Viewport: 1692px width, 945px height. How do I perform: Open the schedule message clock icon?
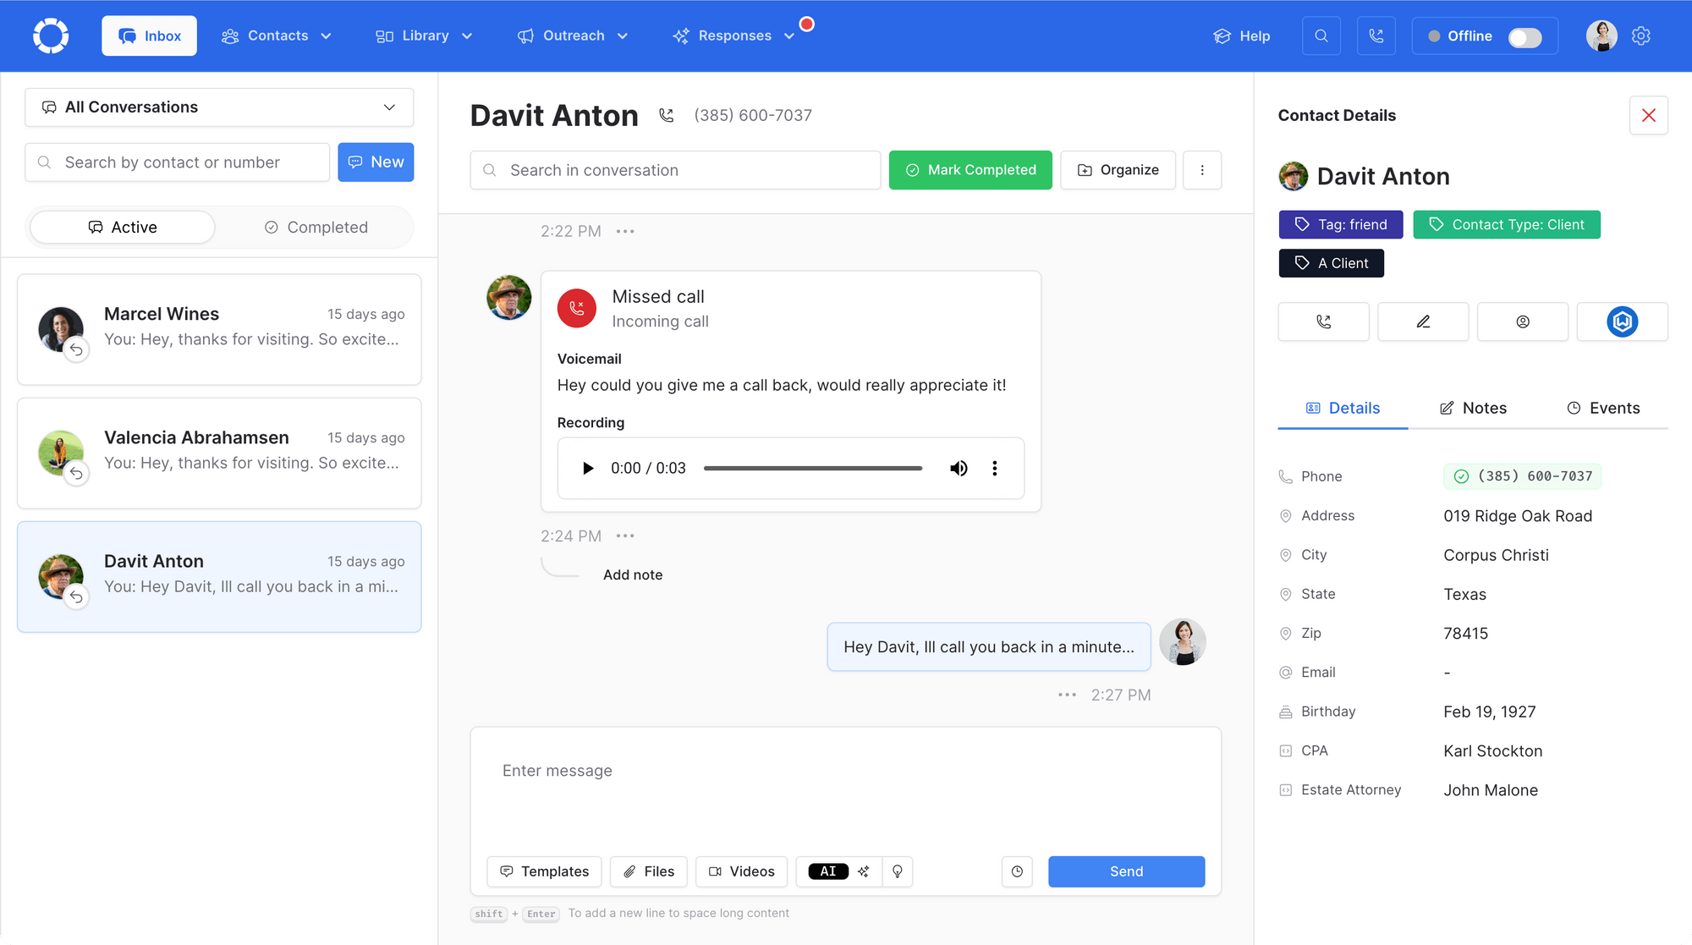coord(1016,871)
